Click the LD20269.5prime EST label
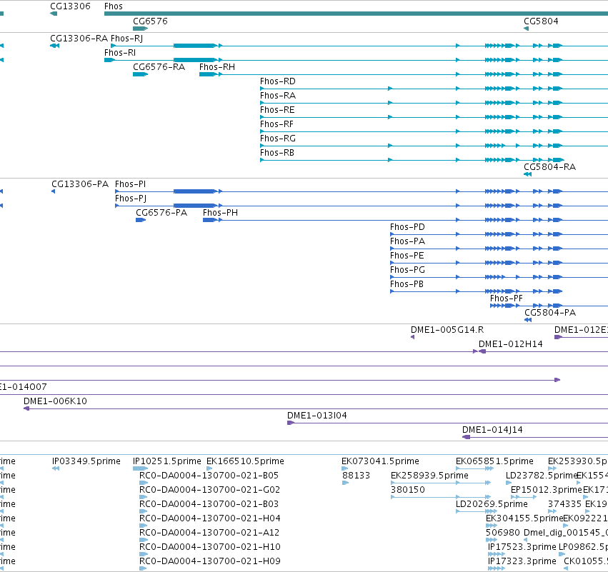Viewport: 608px width, 572px height. click(x=492, y=504)
